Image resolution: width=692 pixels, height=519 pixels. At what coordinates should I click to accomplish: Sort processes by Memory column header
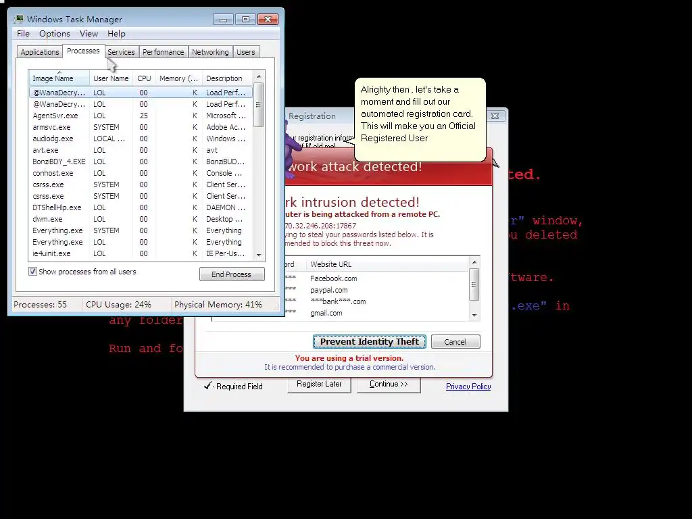click(178, 78)
